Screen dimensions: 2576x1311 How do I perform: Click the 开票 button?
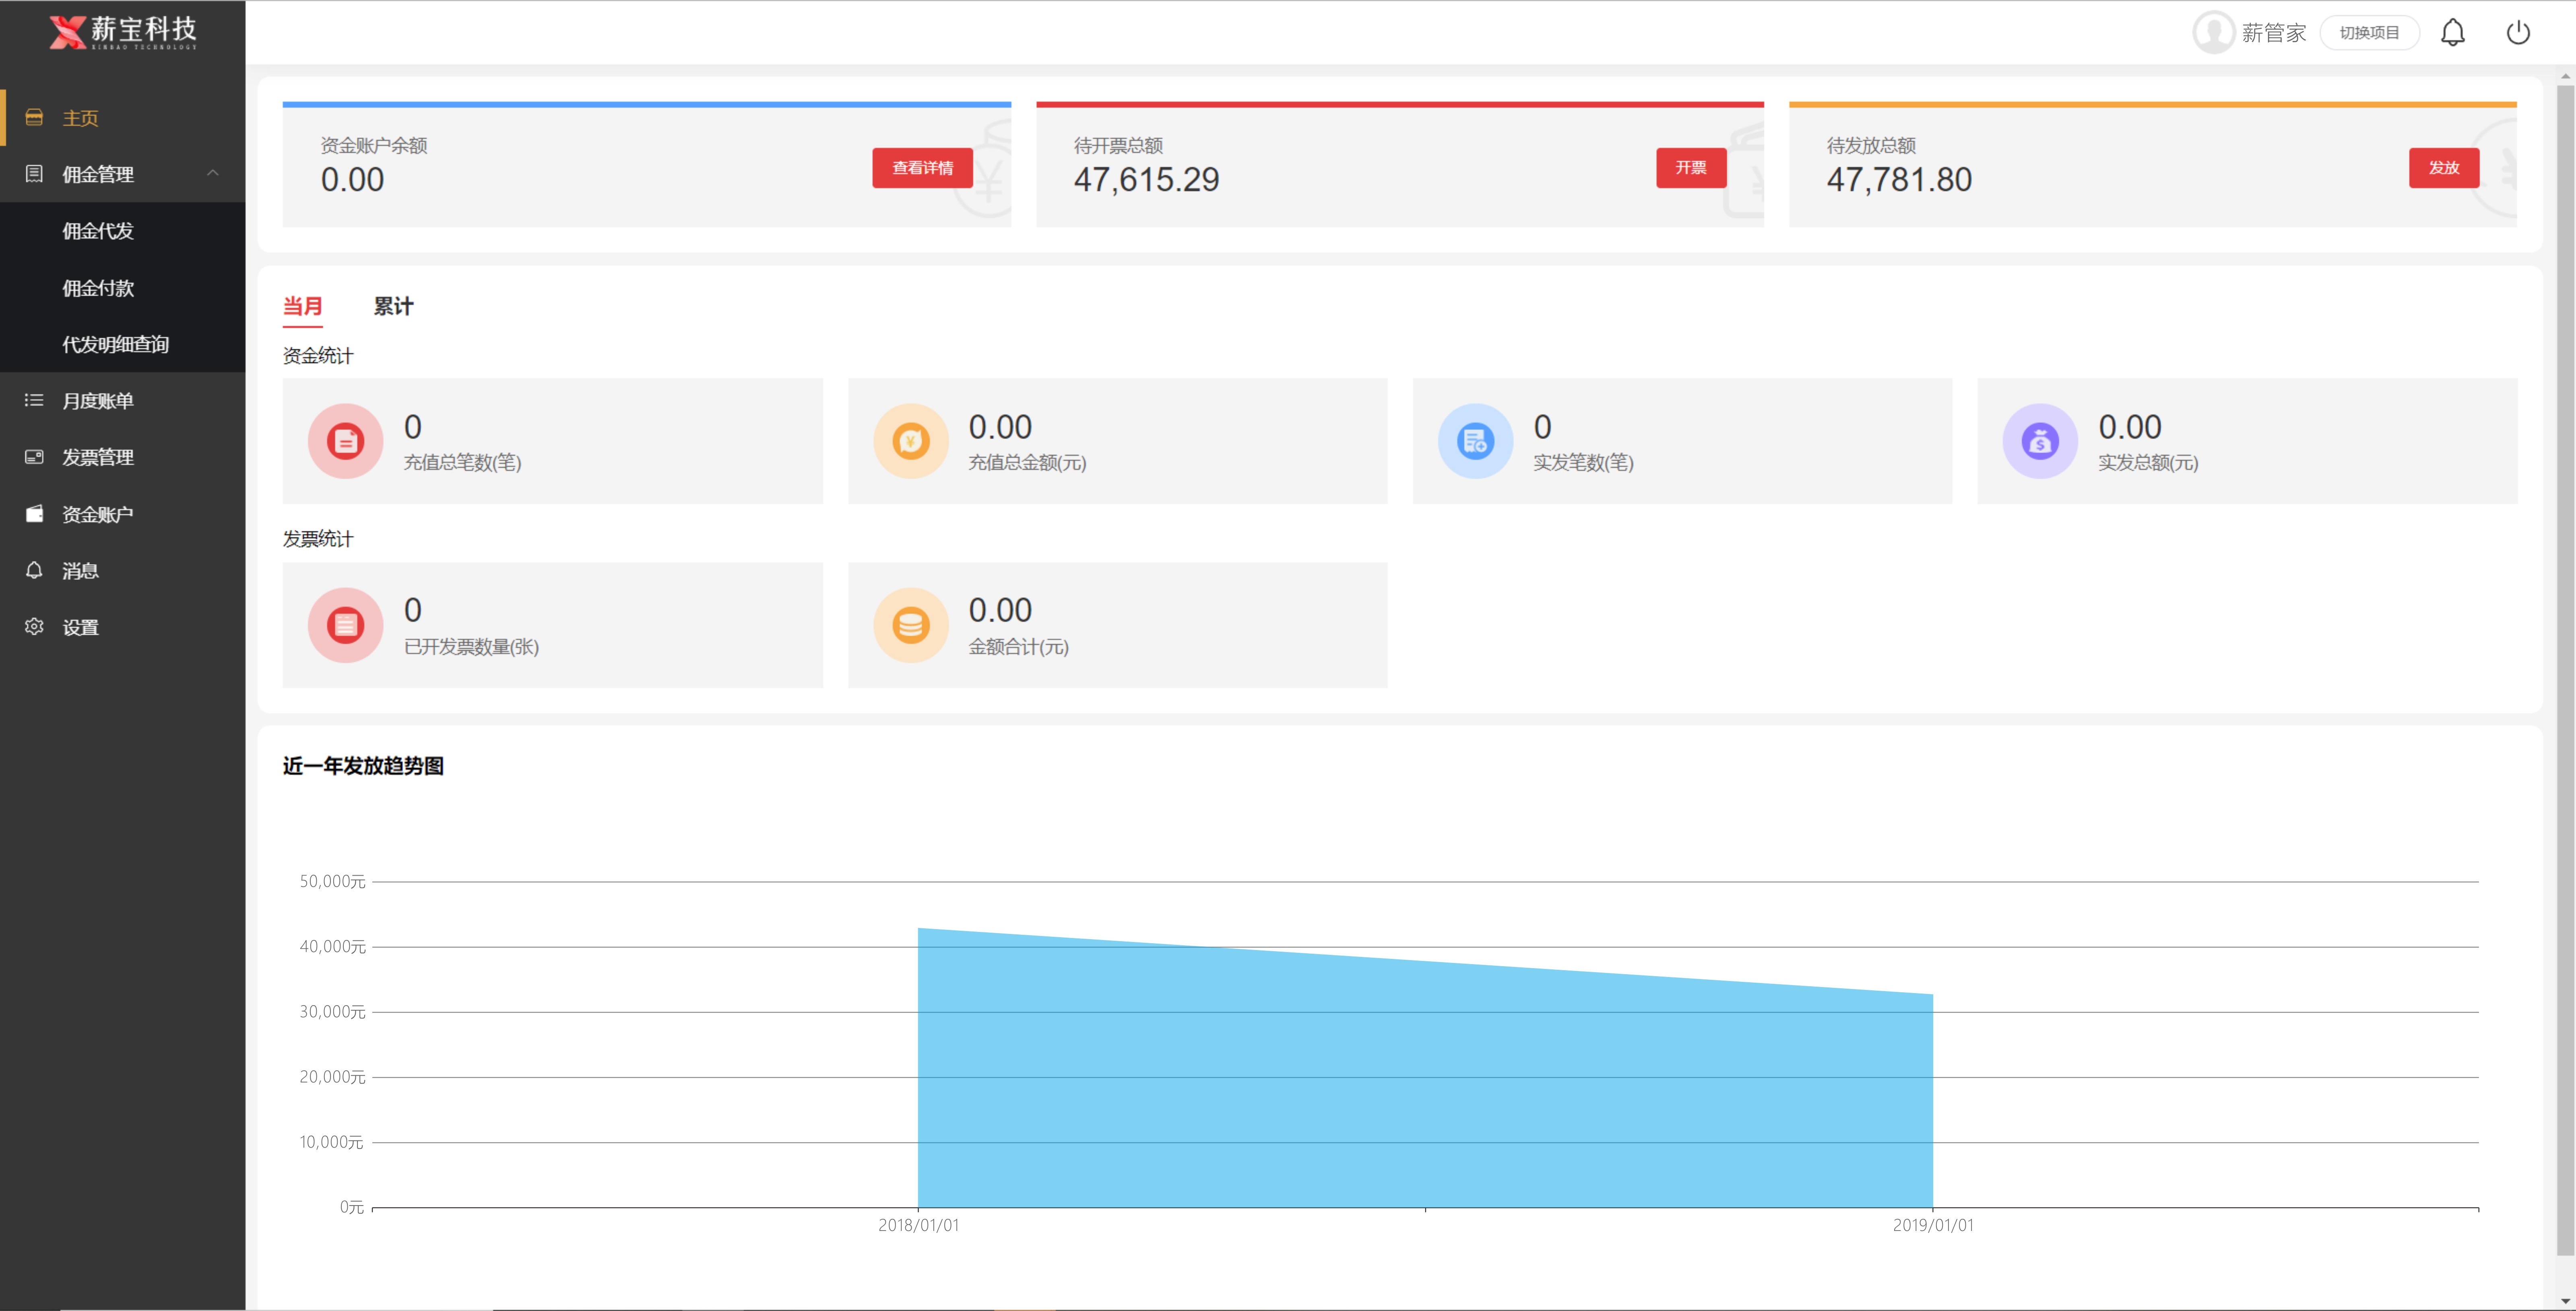(1691, 168)
